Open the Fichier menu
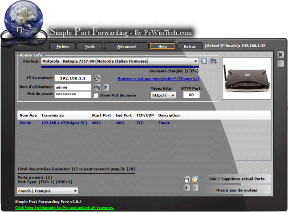Image resolution: width=288 pixels, height=212 pixels. click(x=63, y=46)
